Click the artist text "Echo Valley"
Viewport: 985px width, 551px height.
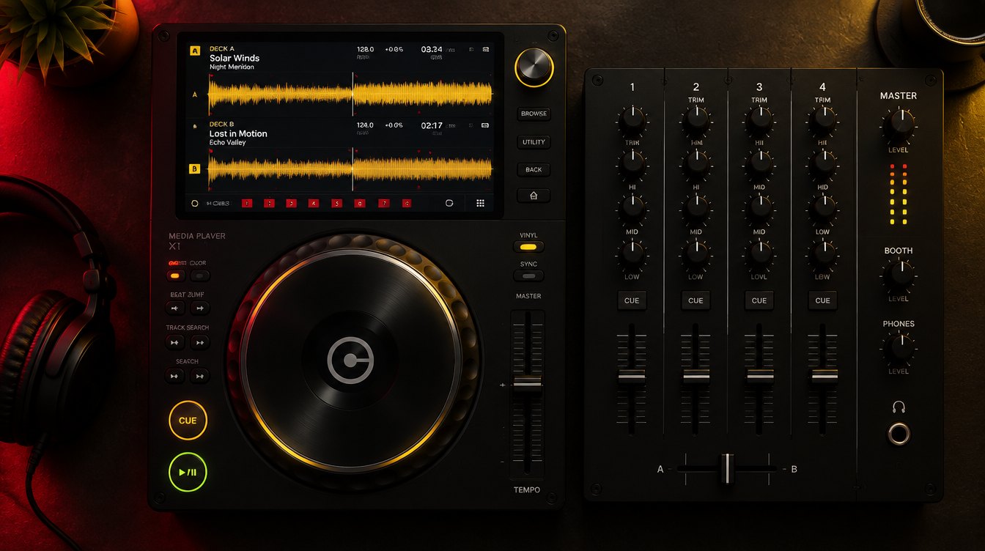(x=228, y=142)
